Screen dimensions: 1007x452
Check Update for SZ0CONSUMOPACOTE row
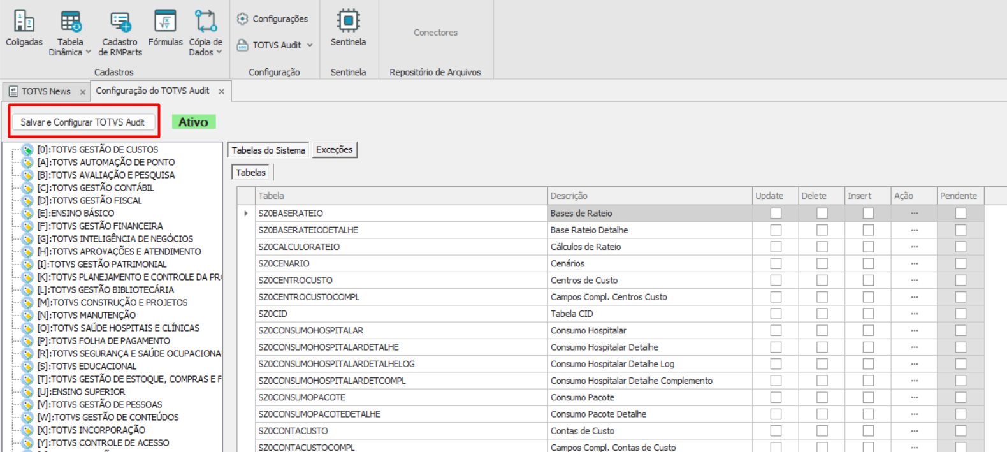click(776, 398)
